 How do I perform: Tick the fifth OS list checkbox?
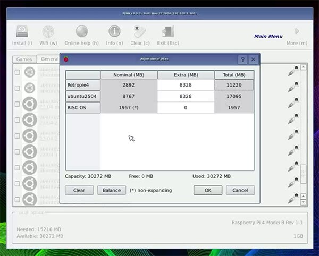[18, 136]
